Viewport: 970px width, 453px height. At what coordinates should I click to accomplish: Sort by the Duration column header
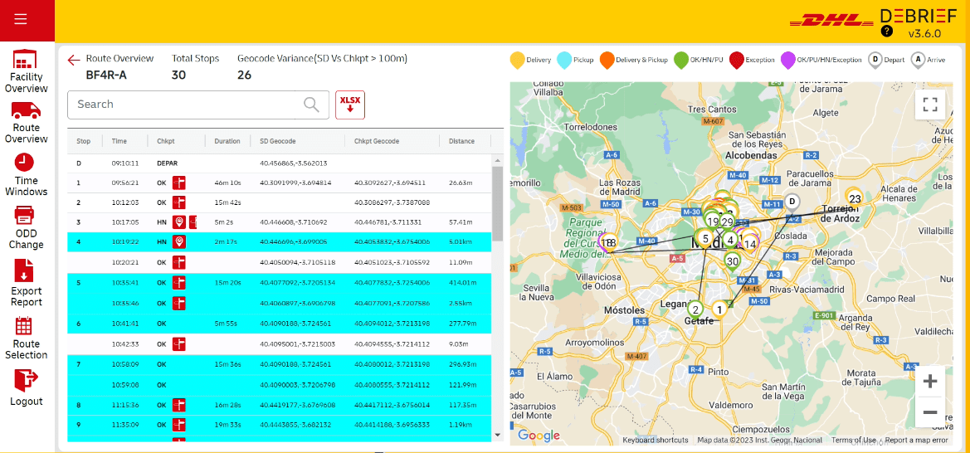(x=227, y=141)
